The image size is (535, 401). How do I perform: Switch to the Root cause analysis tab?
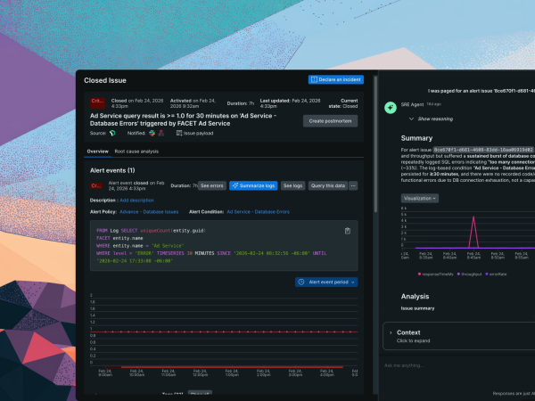(x=136, y=151)
